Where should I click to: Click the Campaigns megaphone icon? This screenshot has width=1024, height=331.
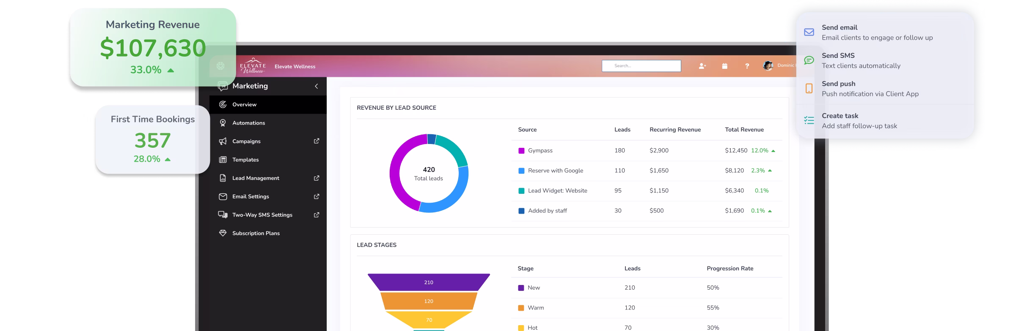pos(223,141)
